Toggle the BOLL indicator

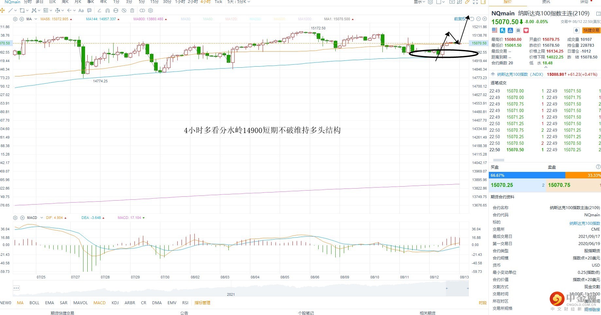click(x=34, y=303)
